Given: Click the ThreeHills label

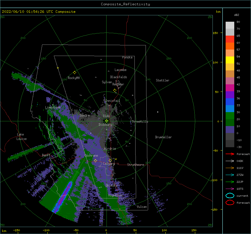Looking at the screenshot, I should click(140, 122).
